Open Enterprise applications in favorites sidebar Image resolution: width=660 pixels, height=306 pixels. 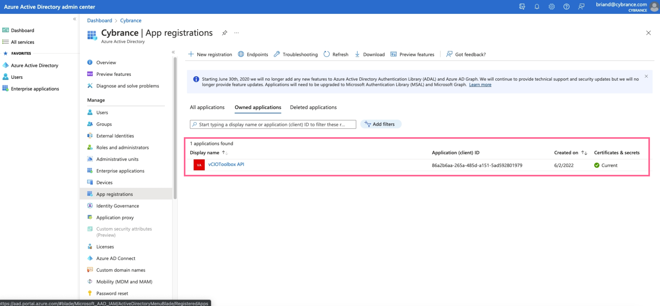pyautogui.click(x=35, y=89)
